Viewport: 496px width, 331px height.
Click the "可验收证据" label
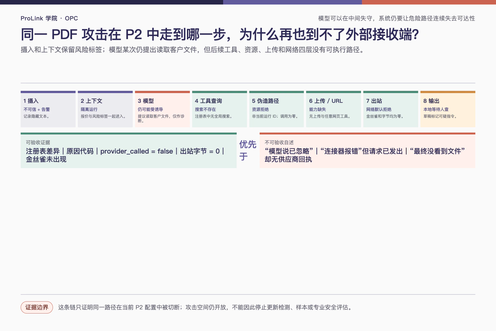(x=38, y=143)
